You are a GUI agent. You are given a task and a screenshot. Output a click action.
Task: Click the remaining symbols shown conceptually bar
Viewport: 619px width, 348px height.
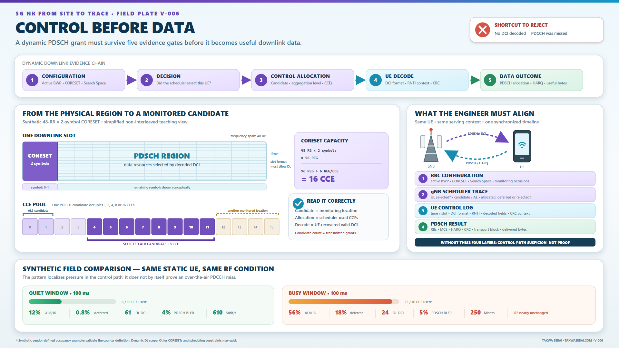point(162,187)
